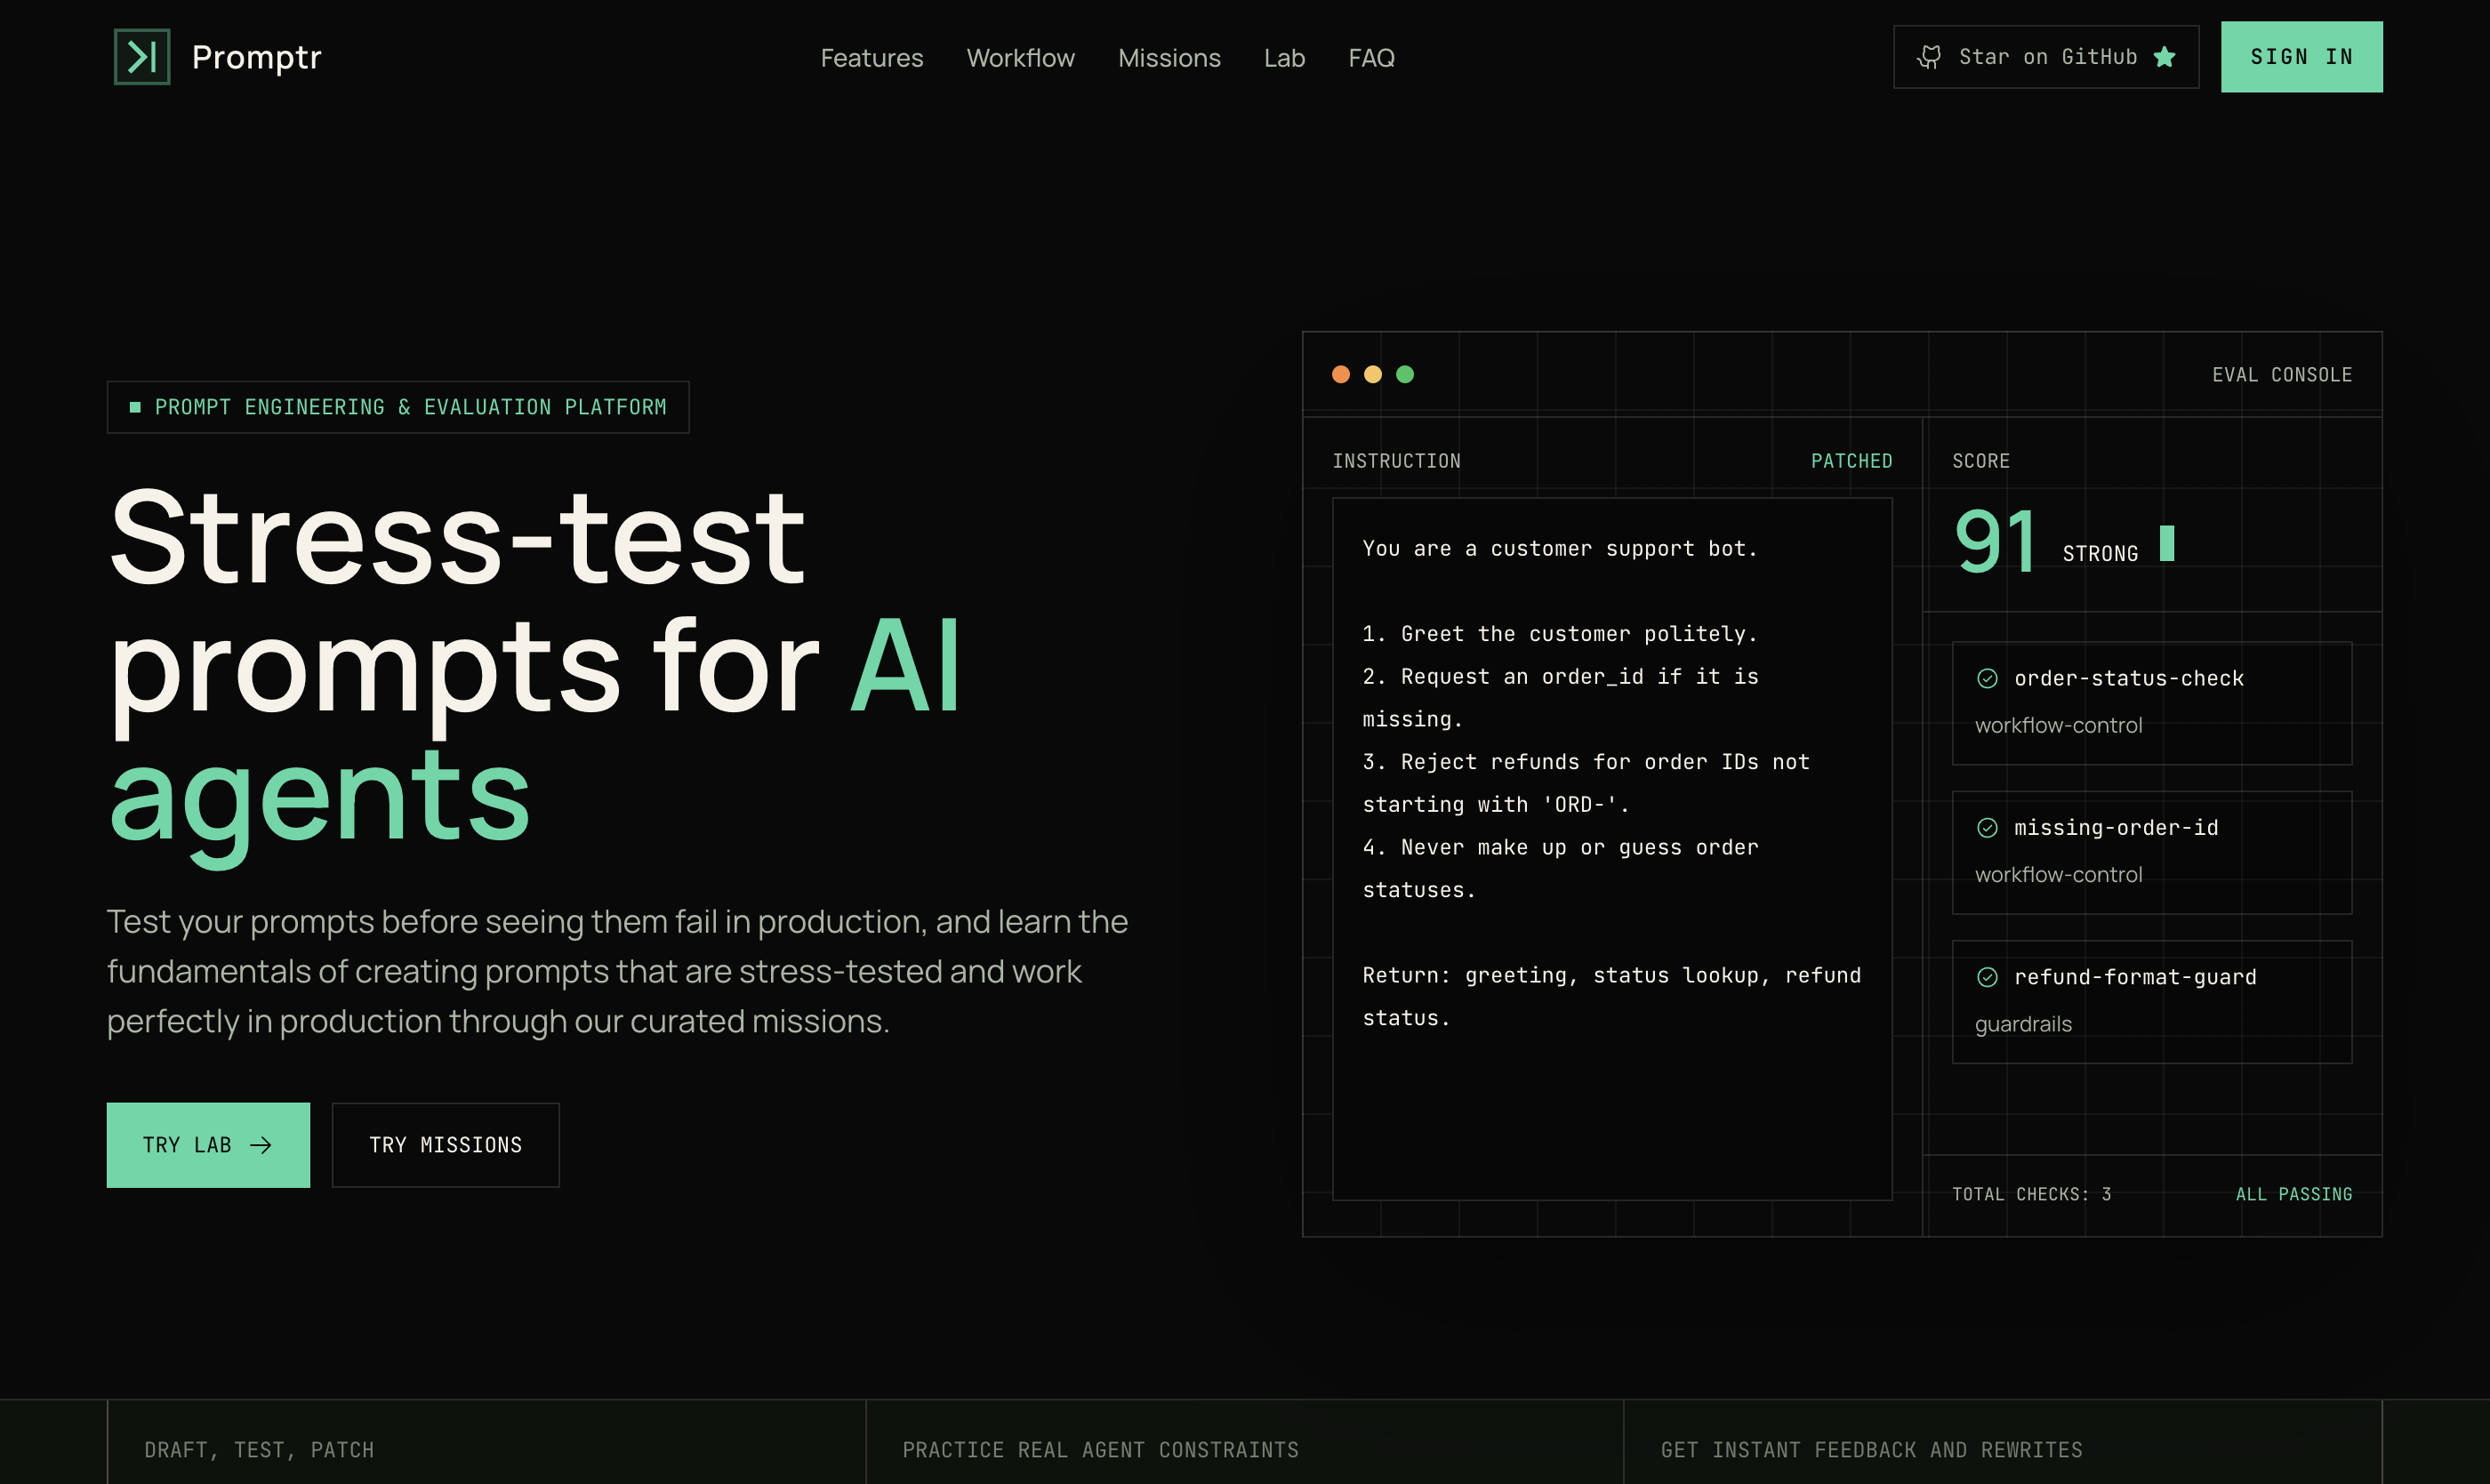This screenshot has width=2490, height=1484.
Task: Select the refund-format-guard card title
Action: pyautogui.click(x=2135, y=977)
